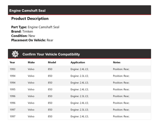159x125 pixels.
Task: Click the Make column header
Action: click(x=31, y=62)
